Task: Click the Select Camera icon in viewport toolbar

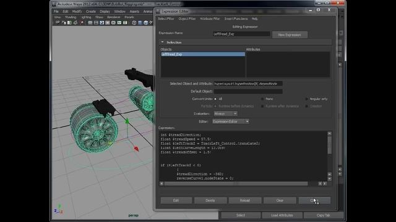Action: [58, 22]
